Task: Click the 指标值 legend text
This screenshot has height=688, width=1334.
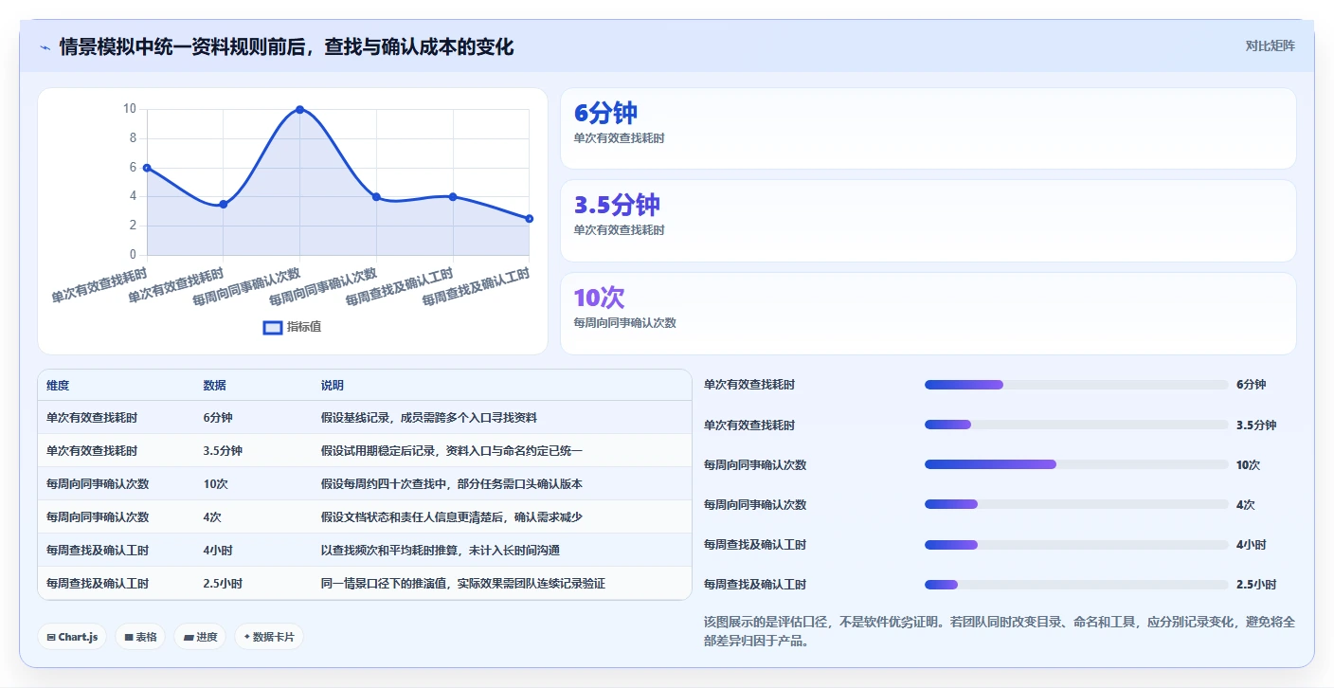Action: (x=304, y=327)
